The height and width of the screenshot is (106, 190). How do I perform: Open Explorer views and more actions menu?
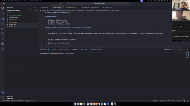coord(35,7)
